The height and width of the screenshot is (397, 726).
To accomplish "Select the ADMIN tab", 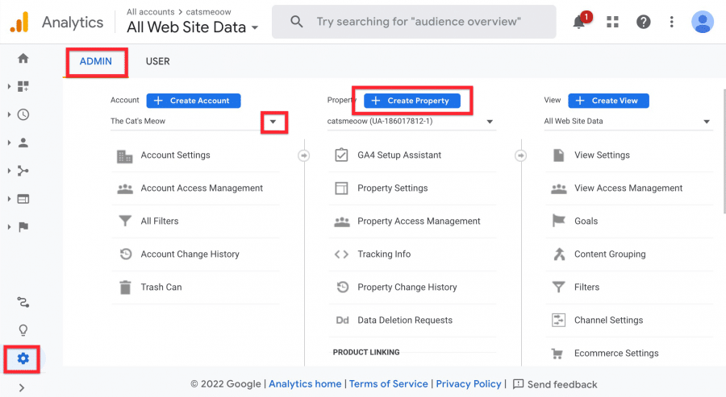I will [96, 61].
